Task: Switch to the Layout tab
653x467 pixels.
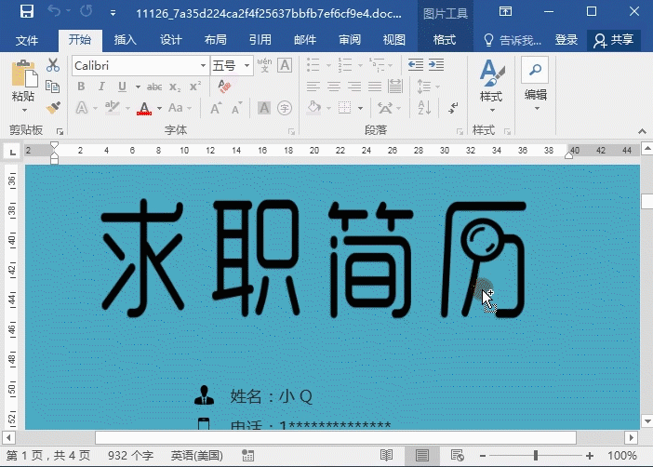Action: click(x=216, y=40)
